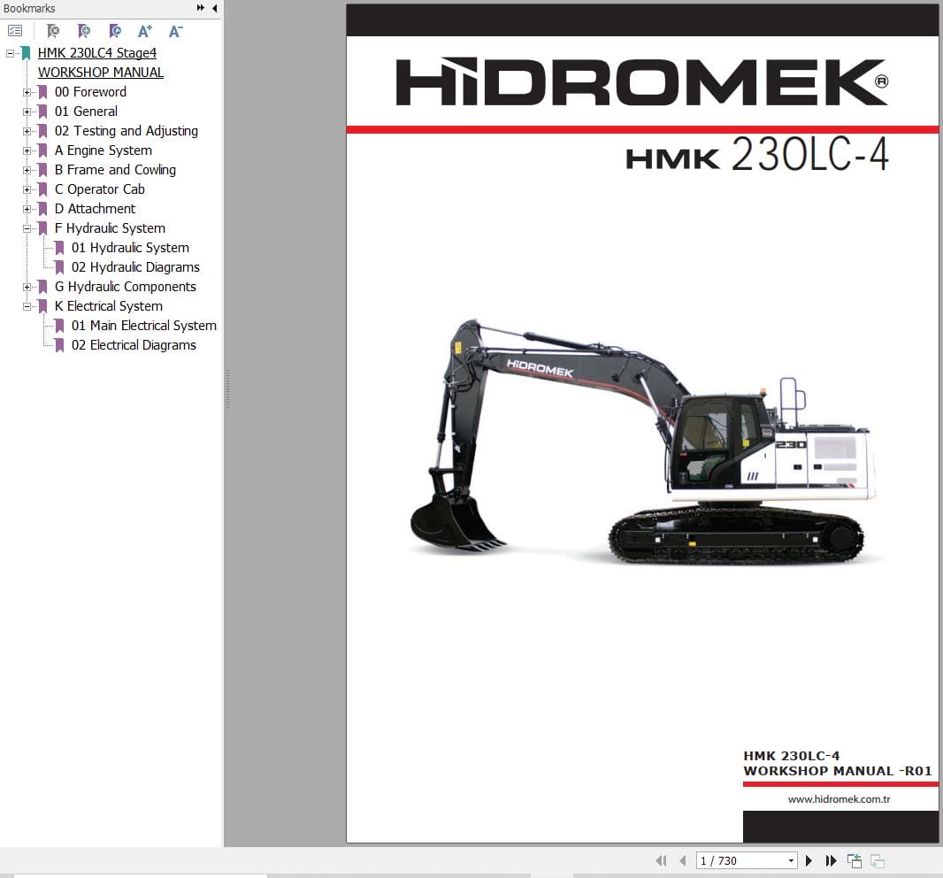Viewport: 943px width, 878px height.
Task: Open the bookmark options menu icon
Action: click(14, 29)
